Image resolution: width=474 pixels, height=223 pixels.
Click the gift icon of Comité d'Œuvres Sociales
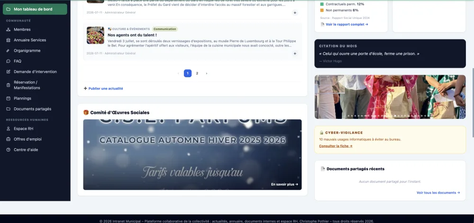point(86,113)
